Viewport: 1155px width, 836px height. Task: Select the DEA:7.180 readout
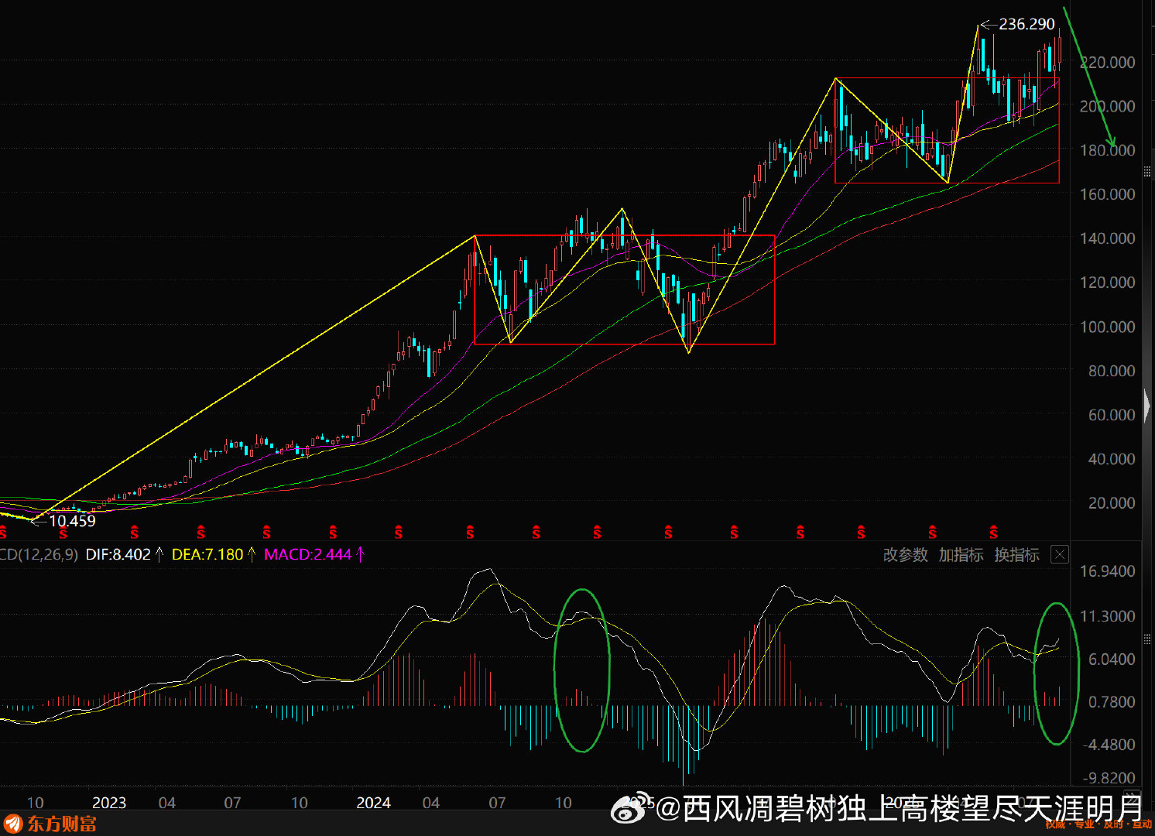[x=207, y=554]
